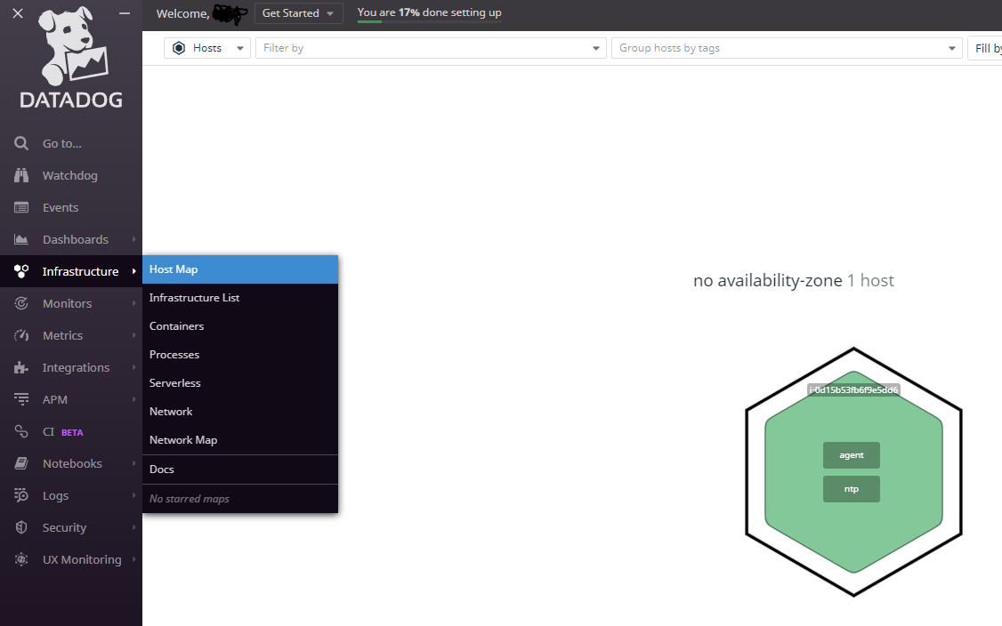This screenshot has height=626, width=1002.
Task: Click the 'no availability-zone 1 host' heading
Action: click(x=794, y=280)
